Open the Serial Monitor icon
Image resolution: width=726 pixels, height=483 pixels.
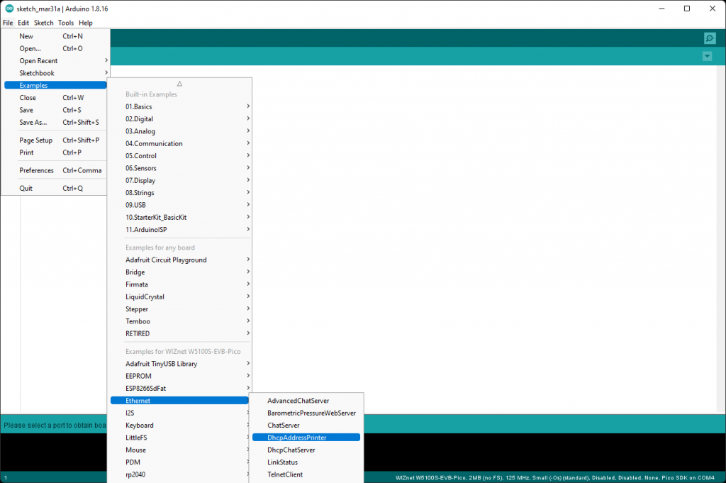[709, 38]
